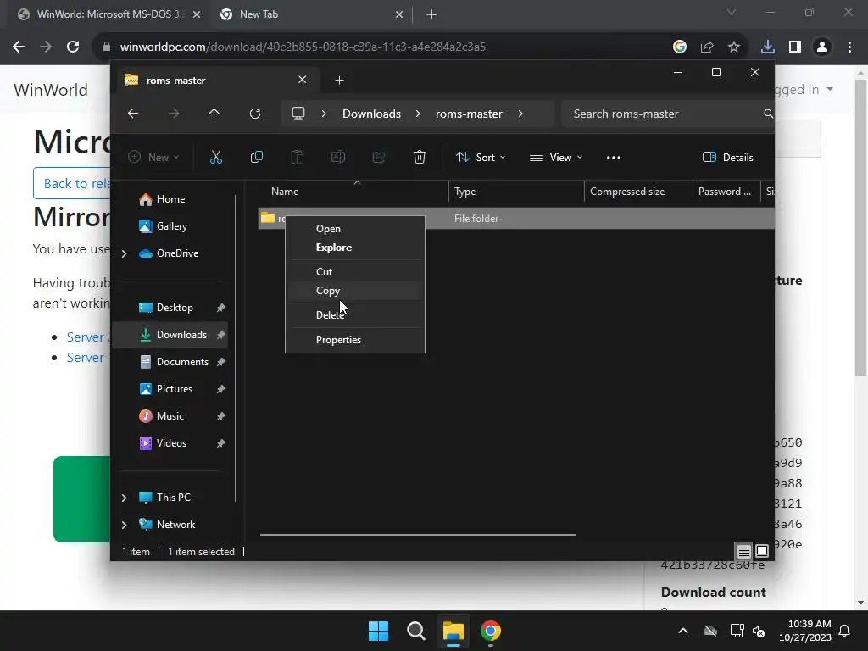This screenshot has width=868, height=651.
Task: Open the View dropdown
Action: [556, 157]
